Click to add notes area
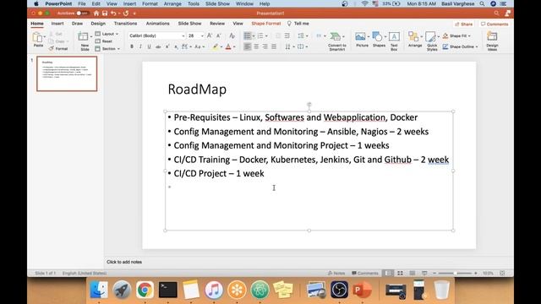 124,262
